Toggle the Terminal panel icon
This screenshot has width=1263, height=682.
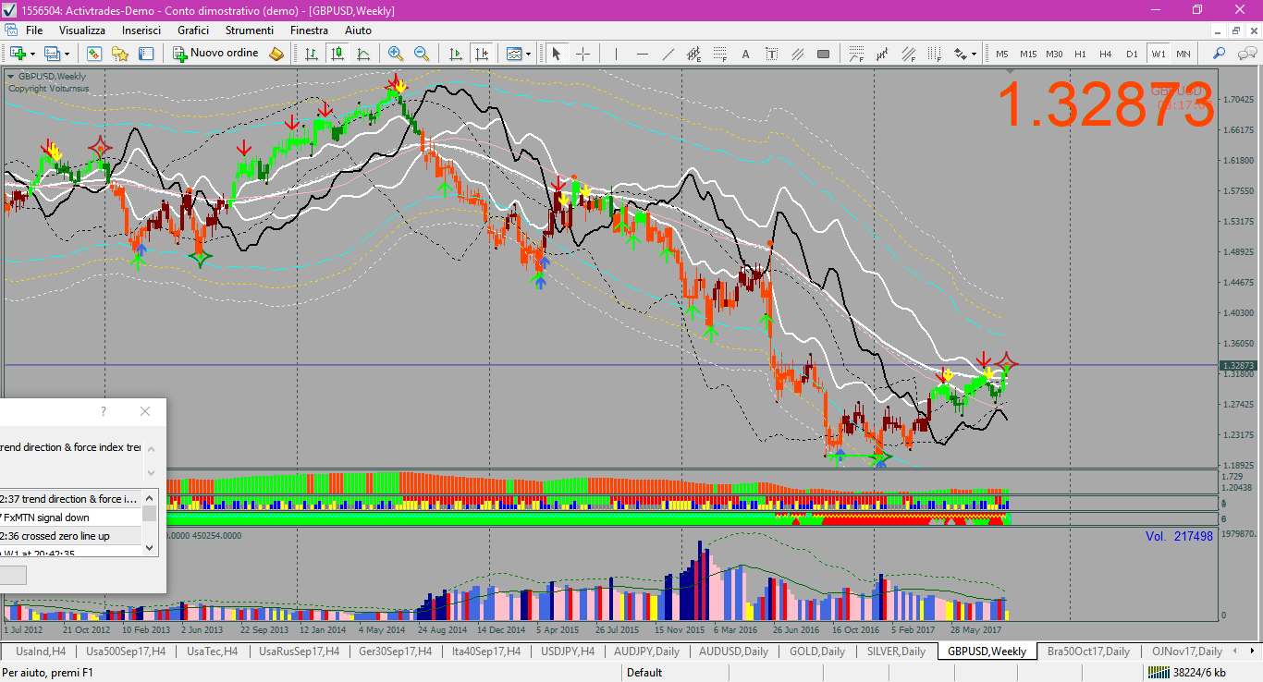click(x=145, y=54)
